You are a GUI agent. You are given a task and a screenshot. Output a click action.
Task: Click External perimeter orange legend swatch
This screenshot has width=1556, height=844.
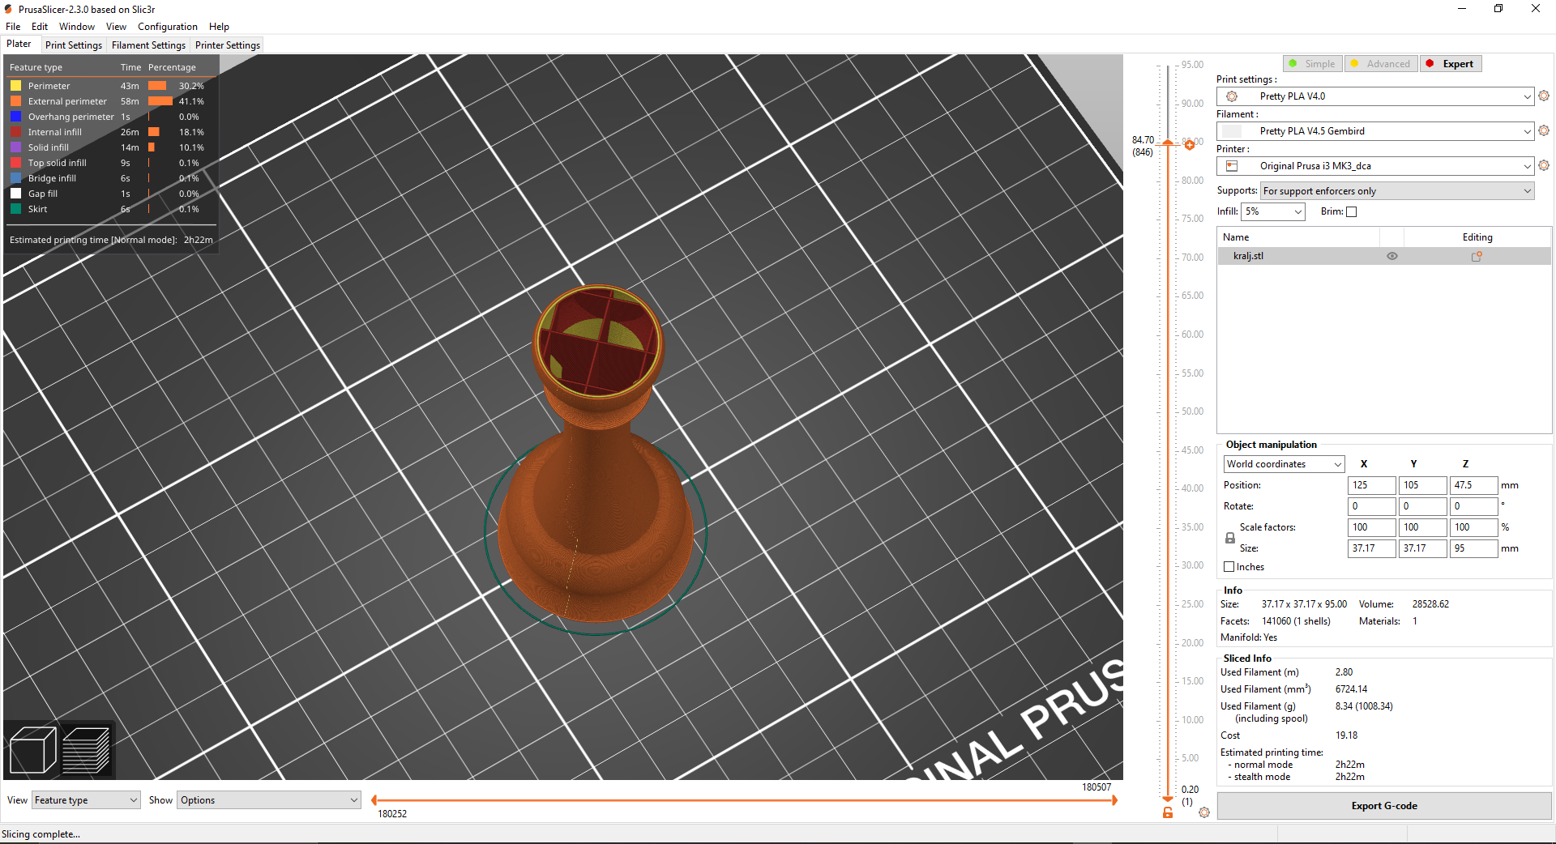(15, 101)
